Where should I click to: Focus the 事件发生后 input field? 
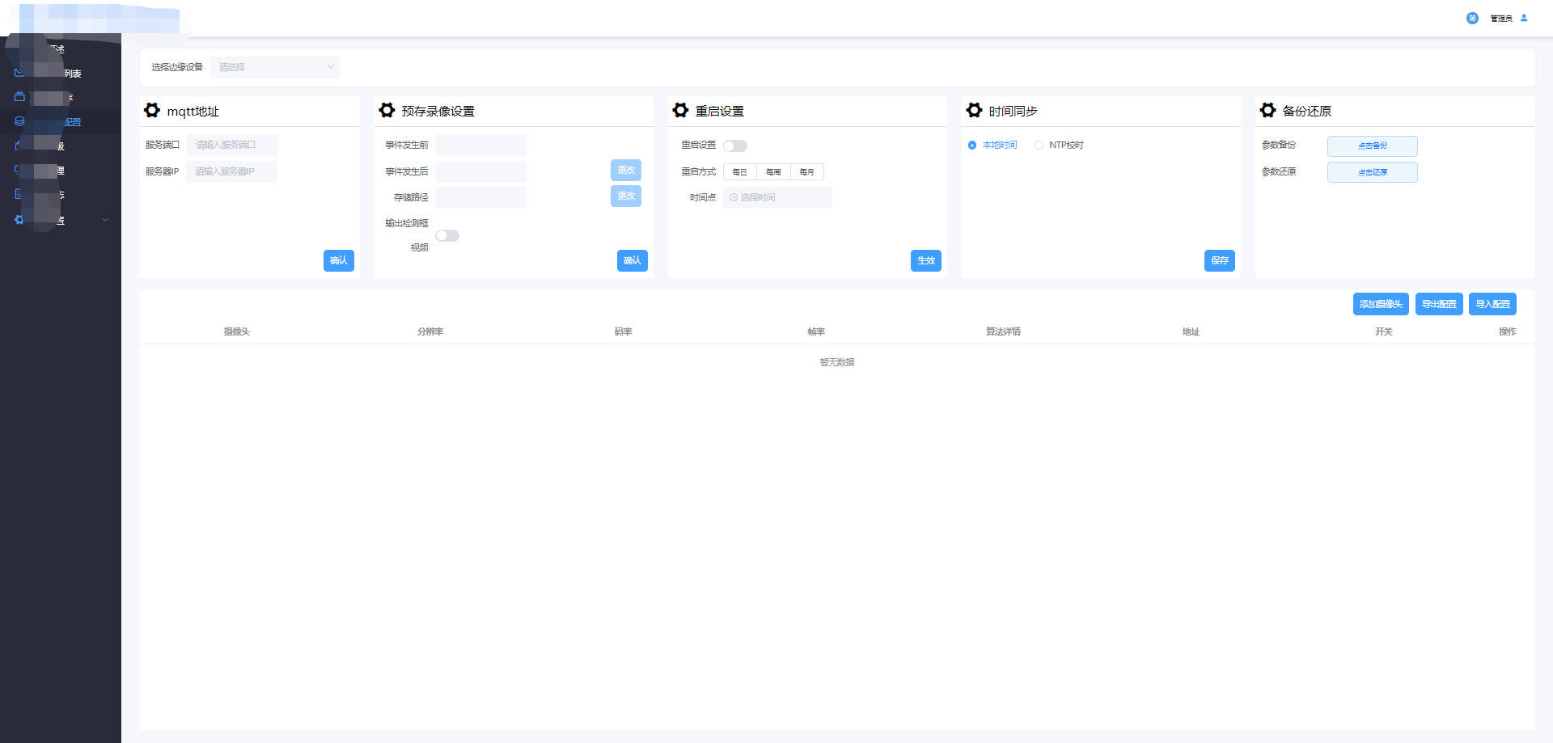tap(480, 171)
